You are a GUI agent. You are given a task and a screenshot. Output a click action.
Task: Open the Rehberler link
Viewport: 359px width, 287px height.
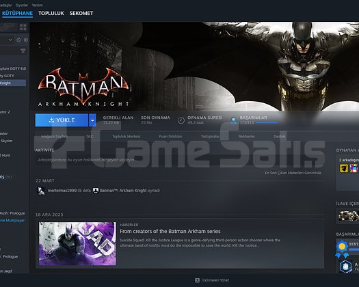247,137
